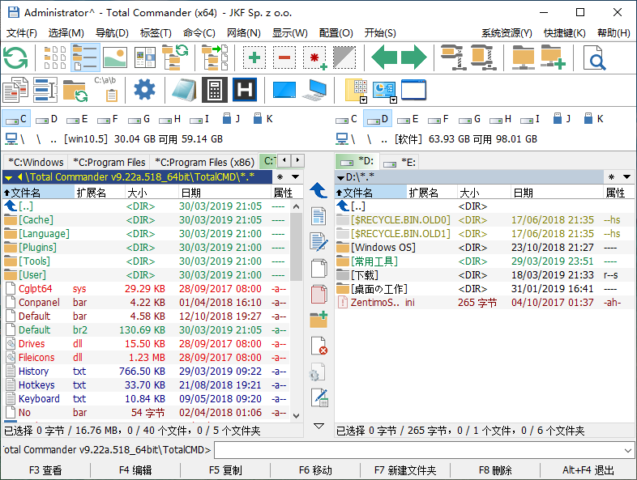Click the delete file icon in middle bar

tap(318, 346)
